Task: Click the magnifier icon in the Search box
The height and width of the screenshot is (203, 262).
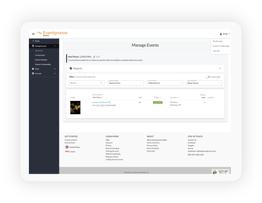Action: [x=101, y=83]
